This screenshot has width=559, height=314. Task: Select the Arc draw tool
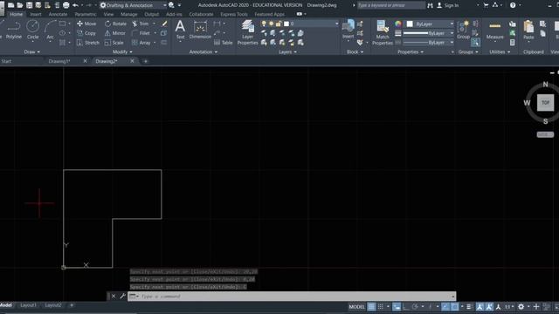click(51, 30)
